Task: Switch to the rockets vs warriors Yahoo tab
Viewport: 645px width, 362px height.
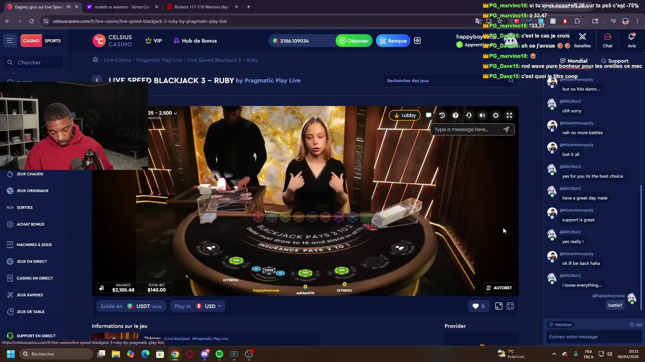Action: tap(121, 7)
